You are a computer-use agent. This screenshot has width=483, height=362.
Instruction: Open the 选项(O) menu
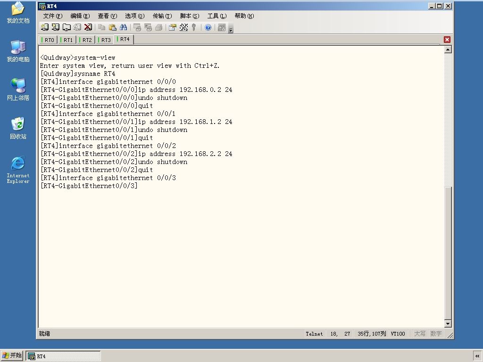point(135,16)
